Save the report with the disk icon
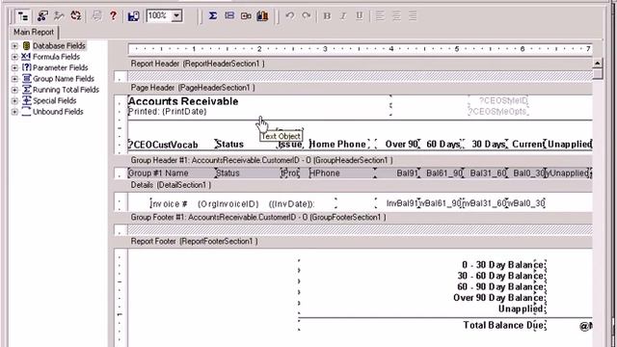 click(133, 16)
